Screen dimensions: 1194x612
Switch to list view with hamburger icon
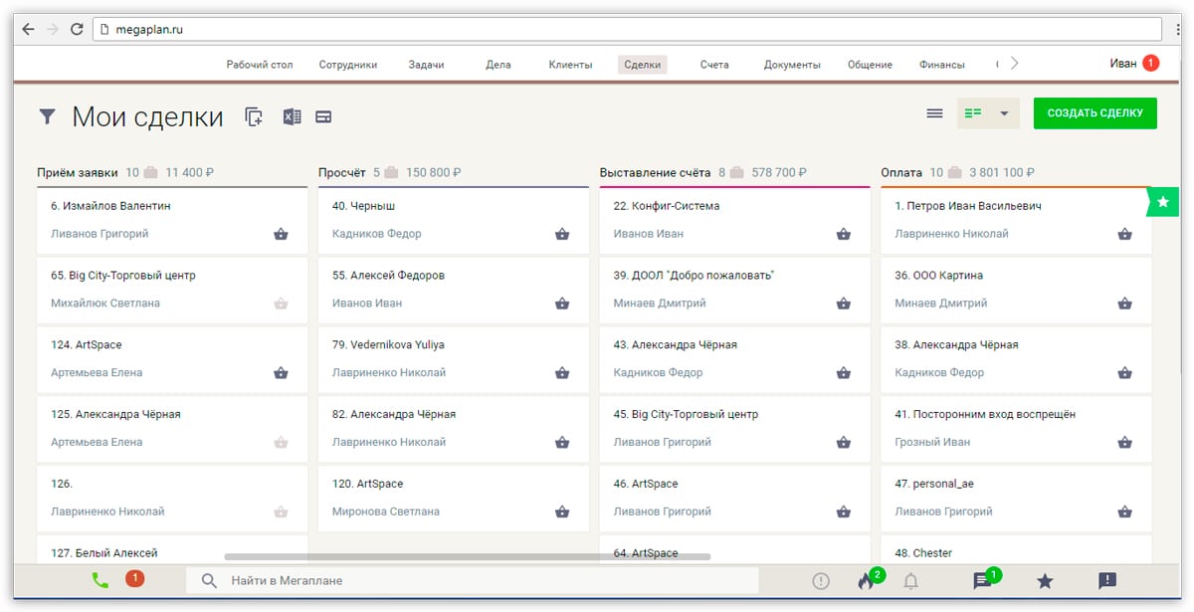pyautogui.click(x=934, y=113)
